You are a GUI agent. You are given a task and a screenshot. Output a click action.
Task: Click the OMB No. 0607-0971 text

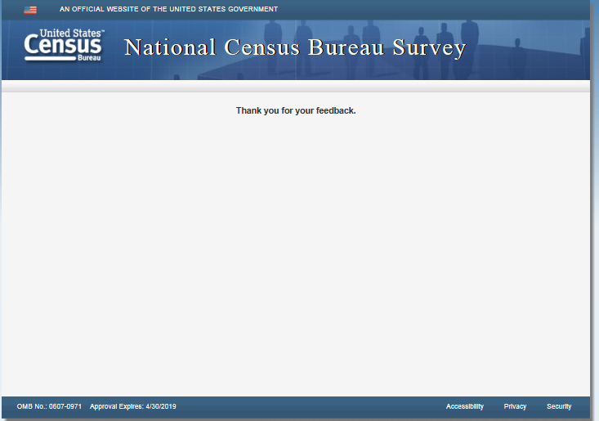pos(49,406)
